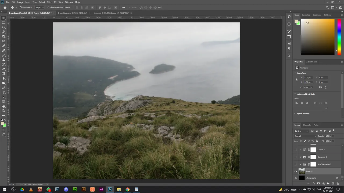Show the Hue/Saturation 3 adjustment layer
This screenshot has height=193, width=344.
tap(296, 164)
